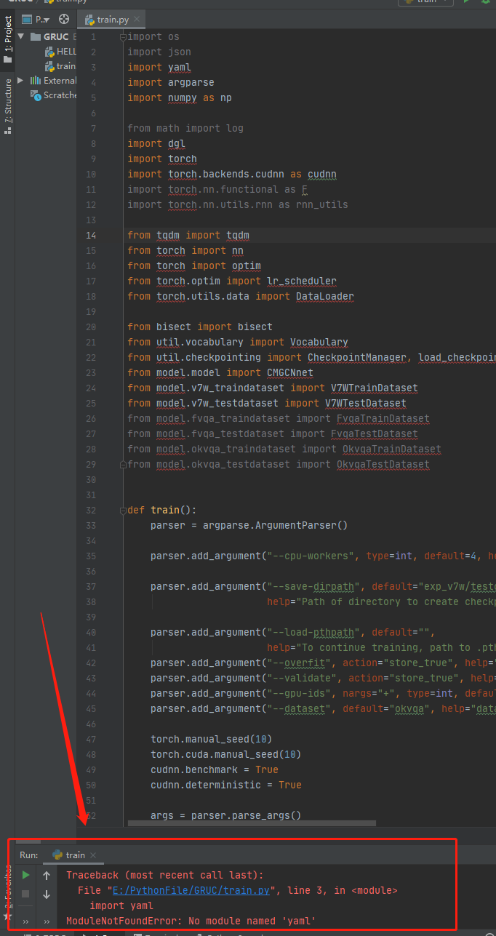Close the train.py editor tab
496x936 pixels.
coord(137,20)
